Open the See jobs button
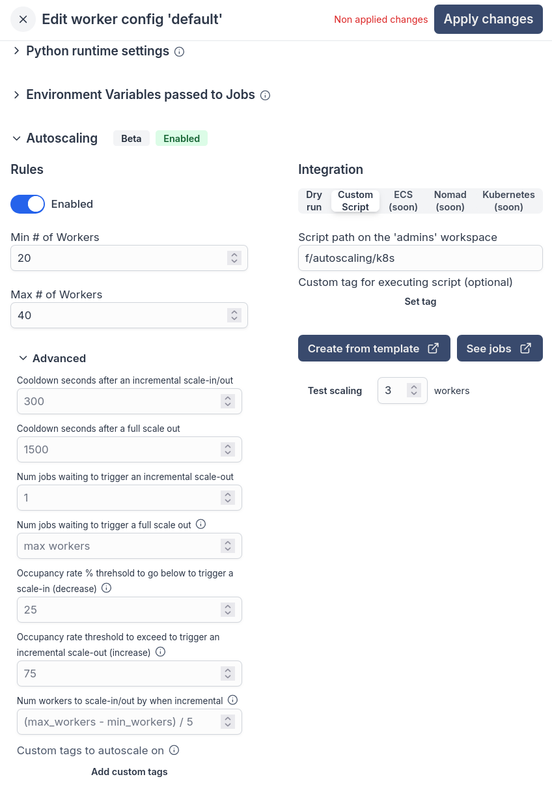 click(x=500, y=348)
